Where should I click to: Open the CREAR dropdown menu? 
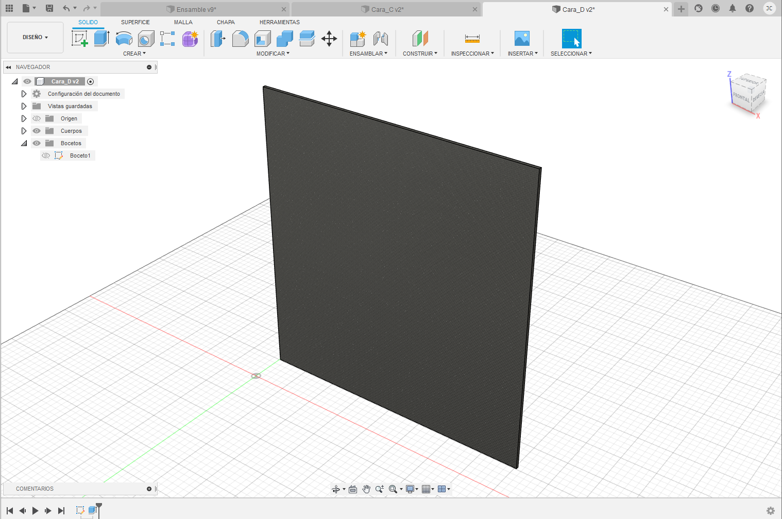tap(134, 54)
